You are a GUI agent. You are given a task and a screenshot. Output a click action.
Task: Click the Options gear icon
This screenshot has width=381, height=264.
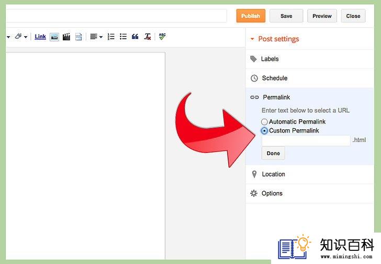[x=254, y=193]
